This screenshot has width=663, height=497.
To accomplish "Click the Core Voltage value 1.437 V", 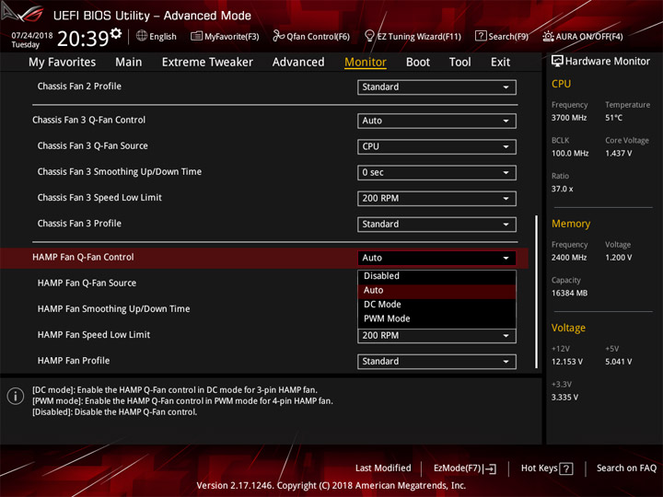I will pyautogui.click(x=618, y=154).
